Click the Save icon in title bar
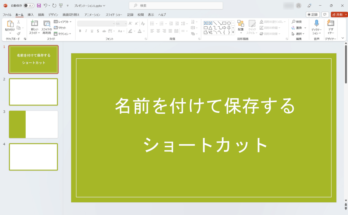The width and height of the screenshot is (348, 215). (x=39, y=6)
